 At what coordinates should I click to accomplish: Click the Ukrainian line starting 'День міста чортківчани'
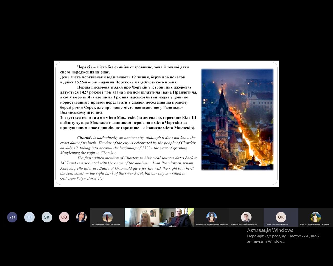pos(123,77)
